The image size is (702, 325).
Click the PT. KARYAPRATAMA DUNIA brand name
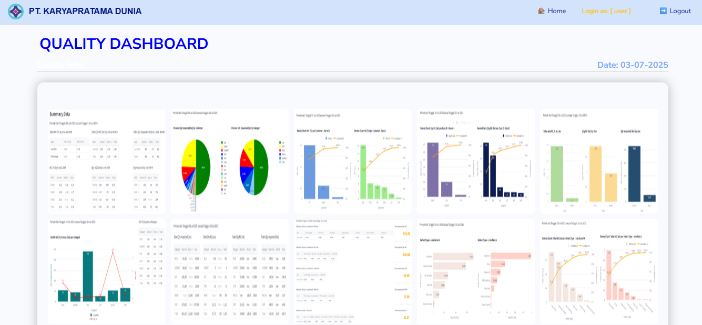[x=85, y=11]
